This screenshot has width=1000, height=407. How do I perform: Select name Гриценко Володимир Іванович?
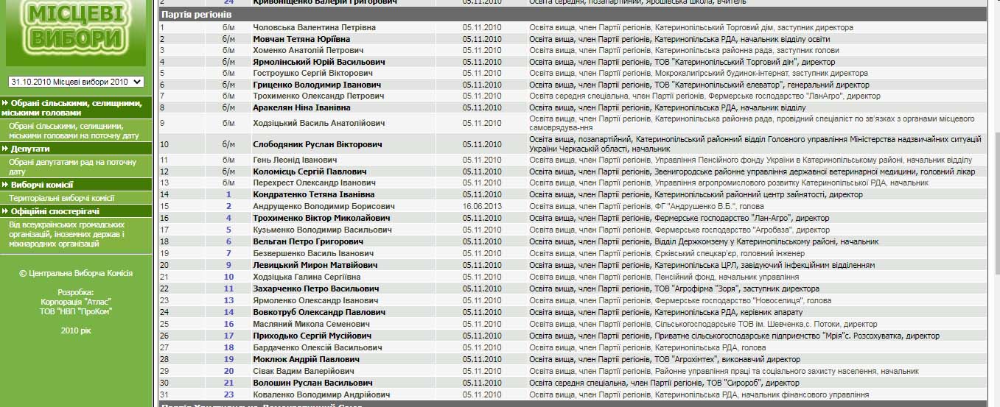[317, 85]
